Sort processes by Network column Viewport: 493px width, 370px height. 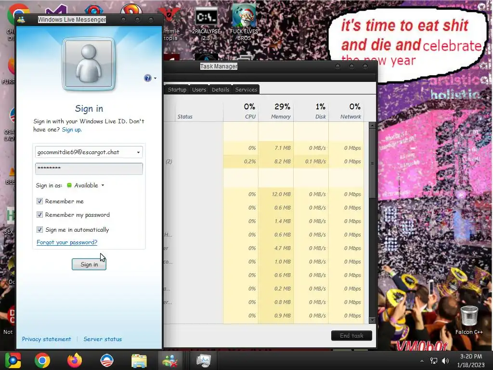[346, 112]
